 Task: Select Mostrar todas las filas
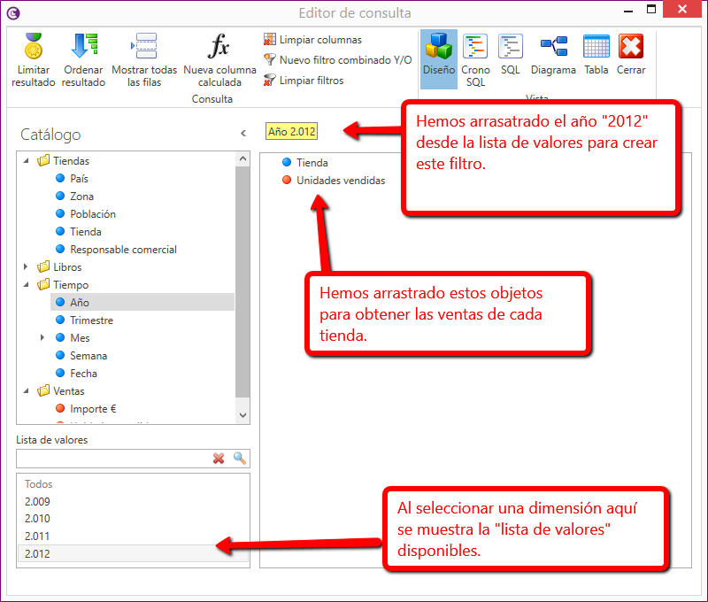coord(143,47)
